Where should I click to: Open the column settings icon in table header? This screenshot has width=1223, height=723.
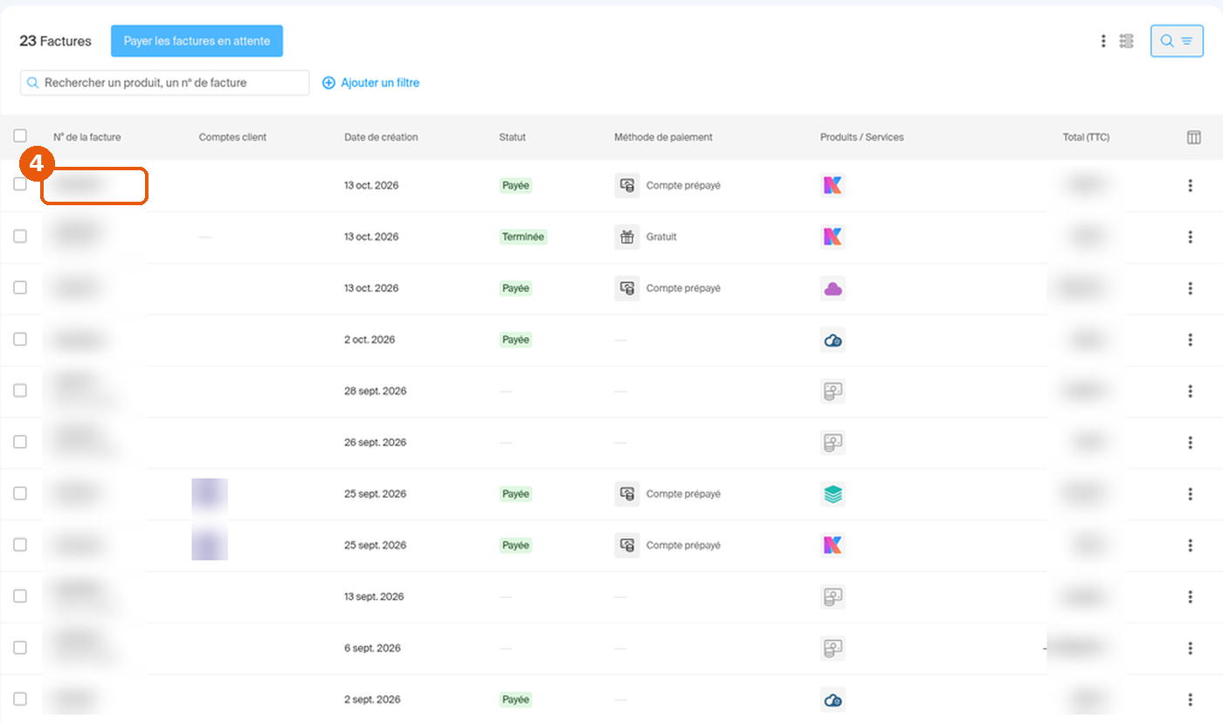[1193, 137]
